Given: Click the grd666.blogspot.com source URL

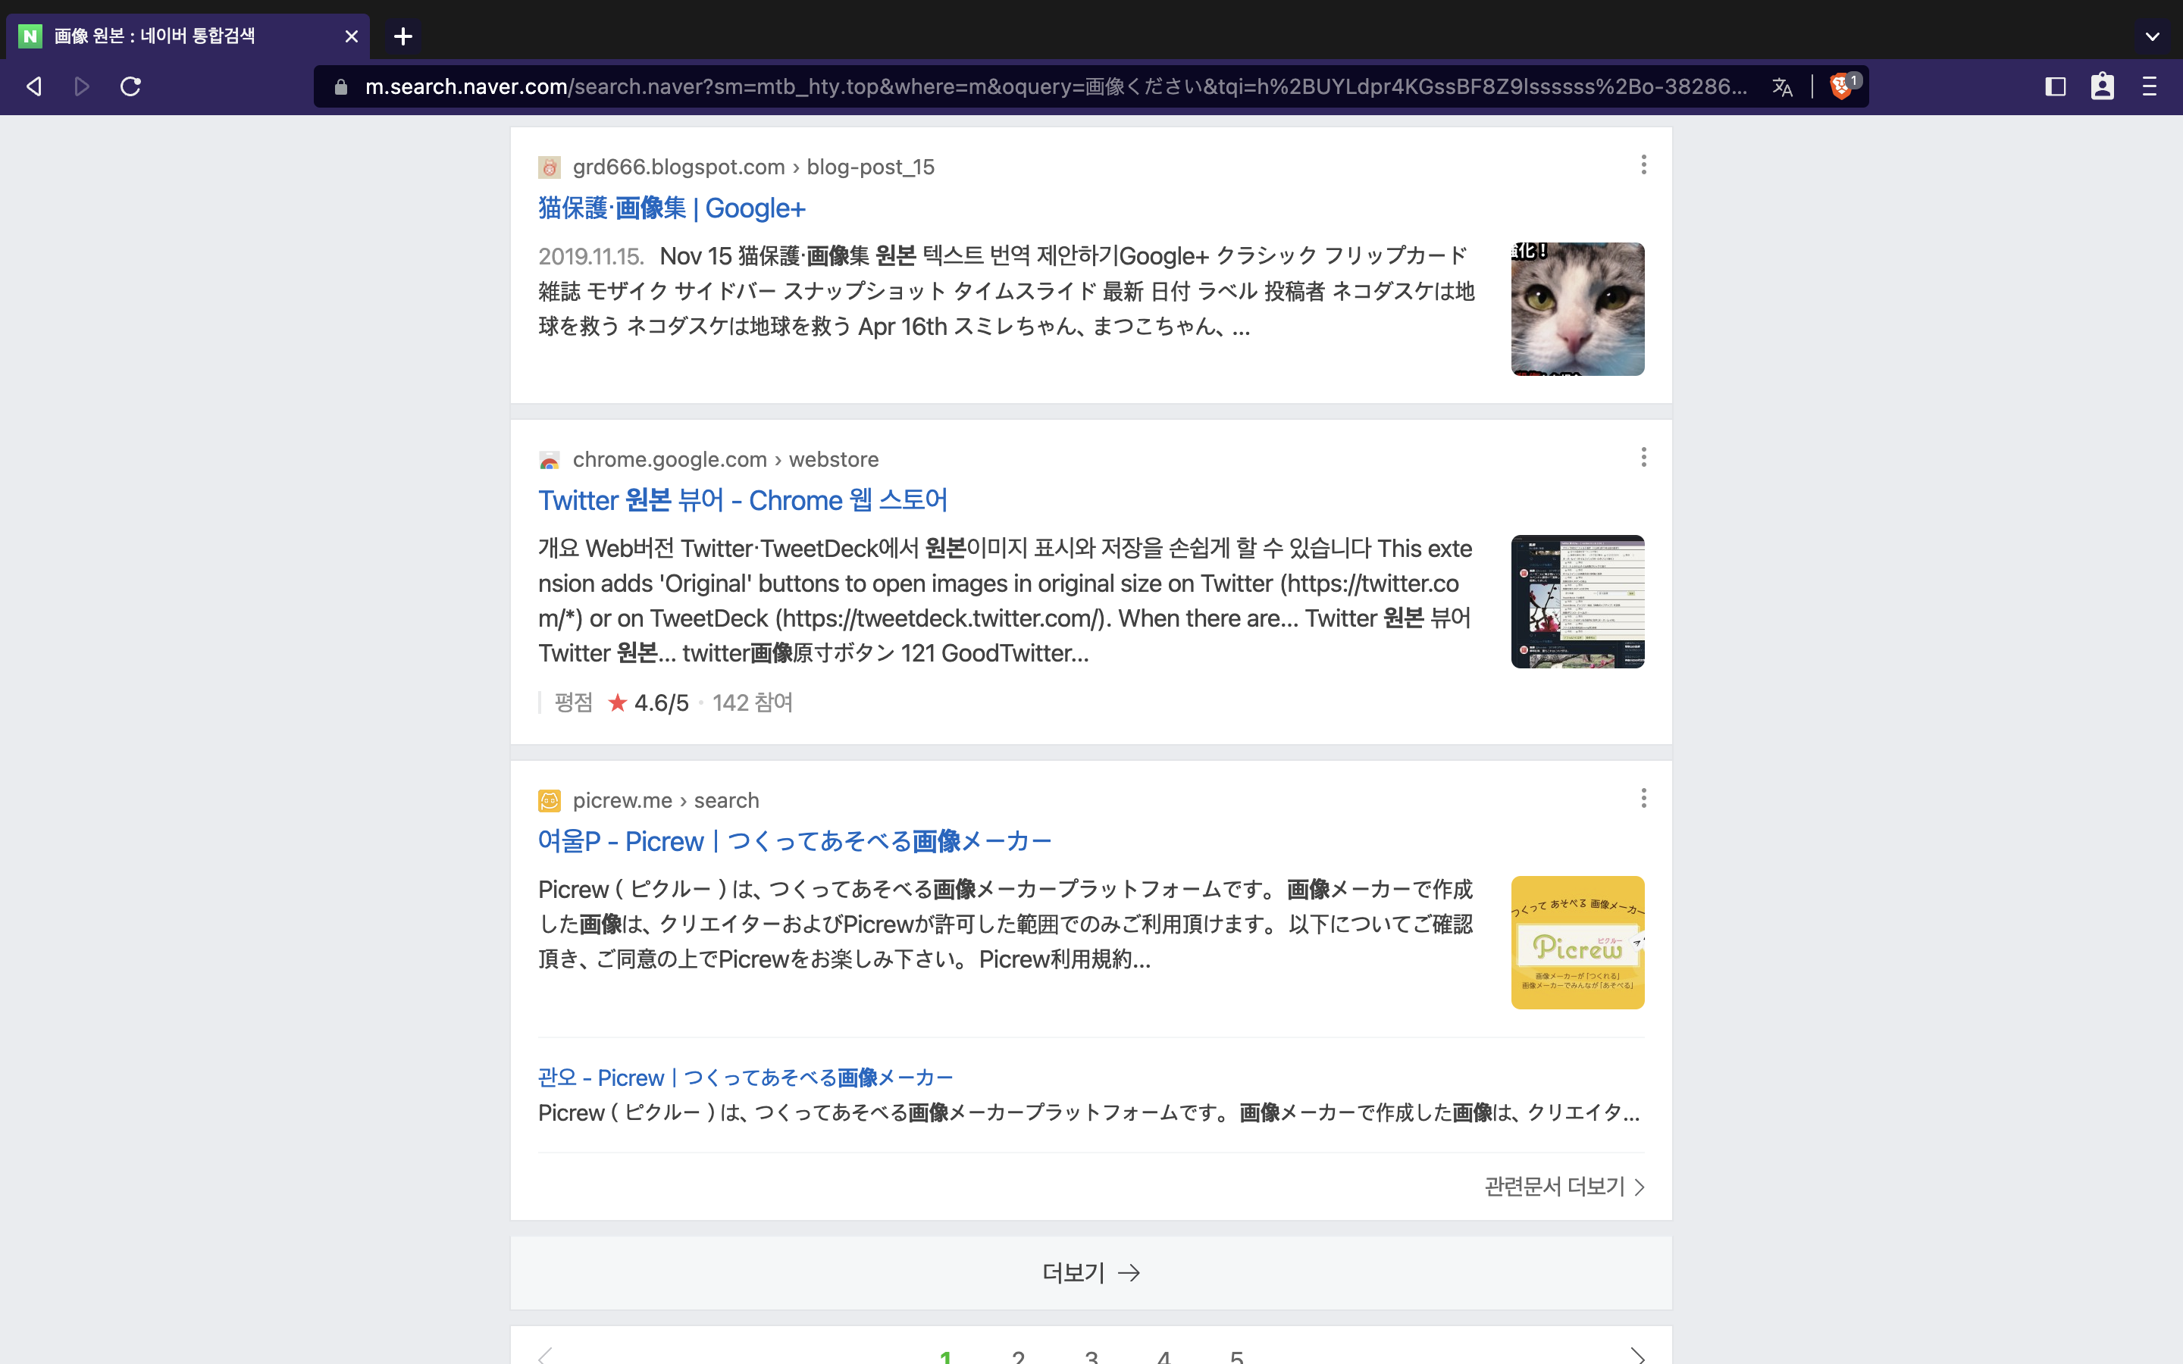Looking at the screenshot, I should [753, 167].
